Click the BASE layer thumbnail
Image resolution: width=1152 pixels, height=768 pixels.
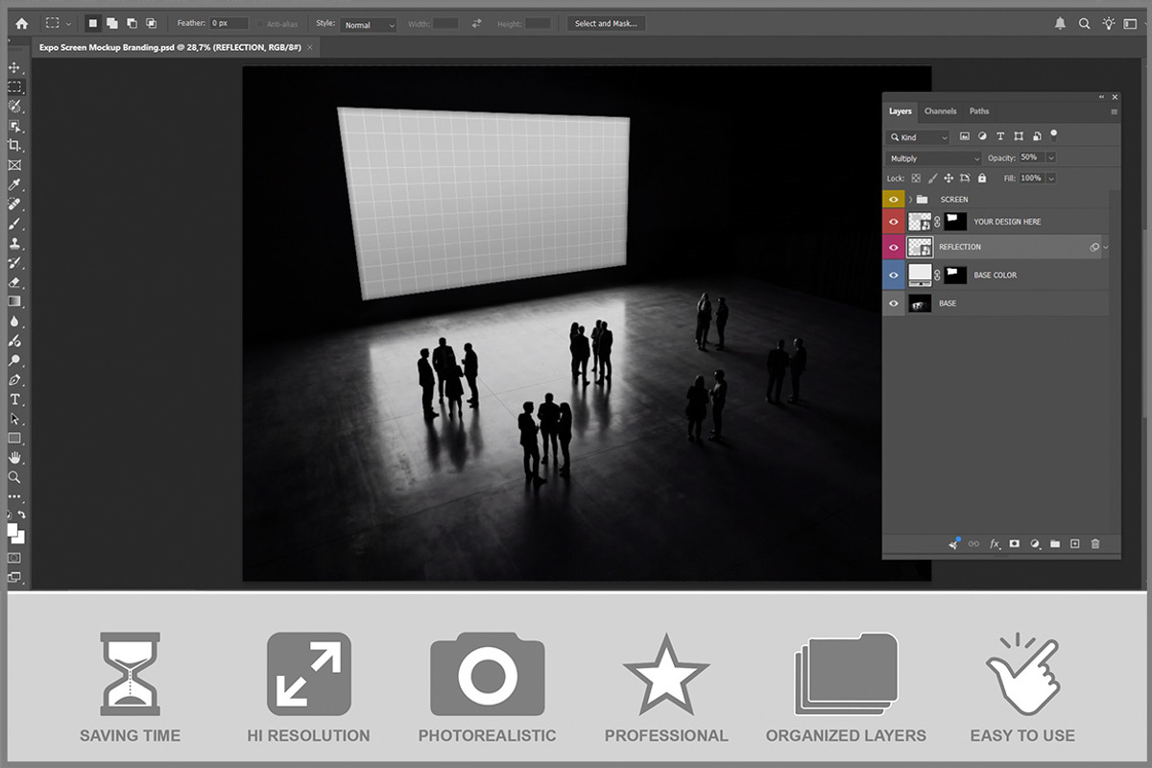[920, 303]
